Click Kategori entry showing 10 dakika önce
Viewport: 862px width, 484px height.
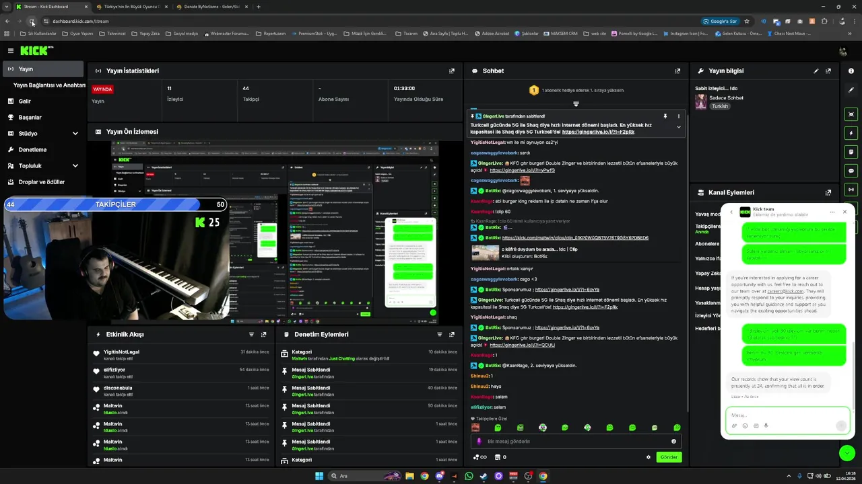[369, 355]
